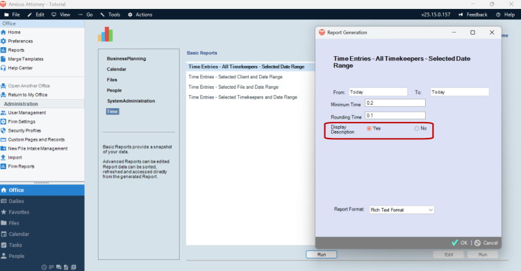Click the Dailies module icon
This screenshot has width=521, height=271.
[x=3, y=201]
